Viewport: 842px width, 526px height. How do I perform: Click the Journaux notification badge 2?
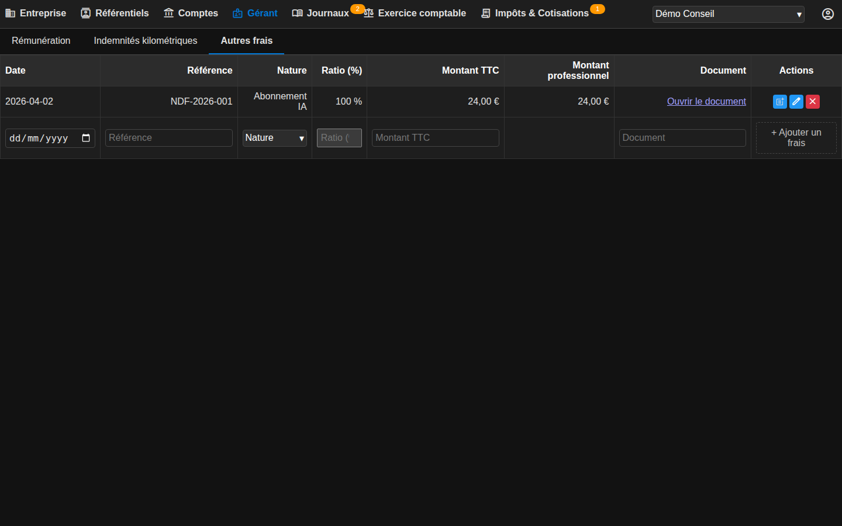click(x=357, y=9)
